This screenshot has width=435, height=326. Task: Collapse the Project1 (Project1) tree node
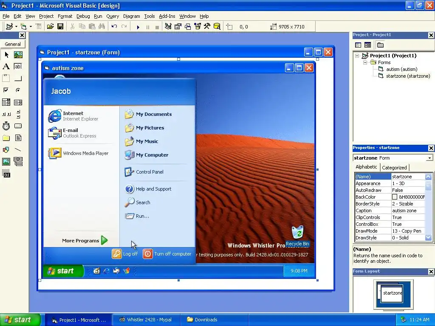[x=357, y=56]
